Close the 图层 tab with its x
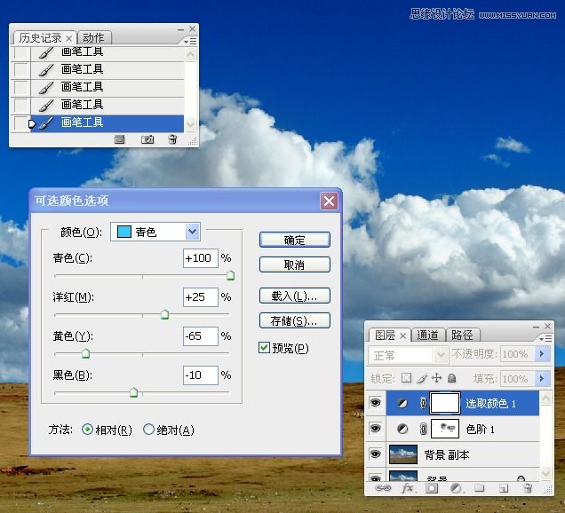Image resolution: width=565 pixels, height=513 pixels. tap(402, 335)
